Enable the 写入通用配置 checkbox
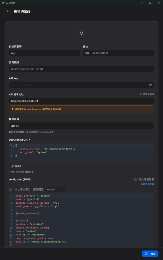Screen dimensions: 163x260 tap(136, 179)
